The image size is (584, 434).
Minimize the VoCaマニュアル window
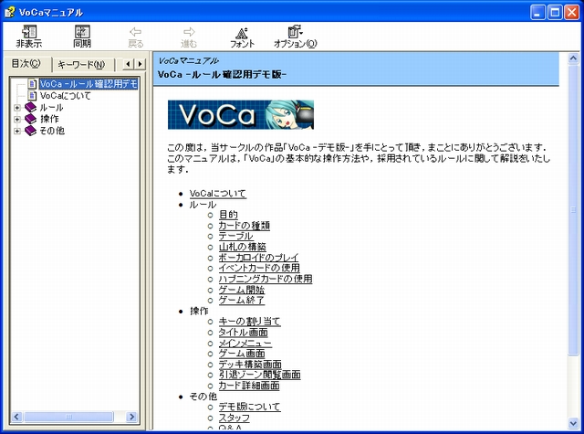(537, 12)
